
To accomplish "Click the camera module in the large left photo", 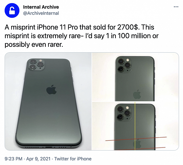I will pos(36,65).
